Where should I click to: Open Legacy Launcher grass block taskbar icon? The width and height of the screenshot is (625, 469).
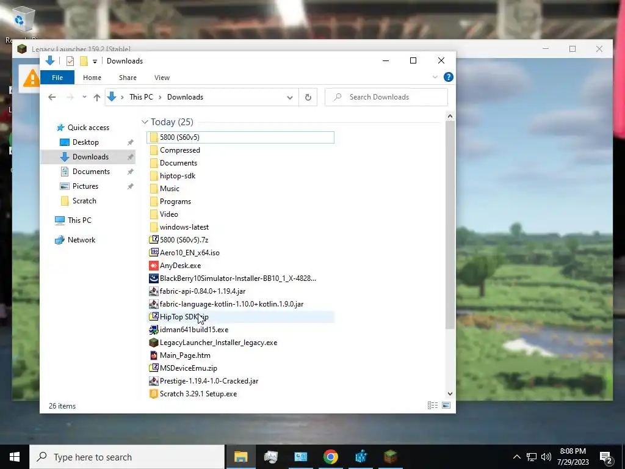391,457
